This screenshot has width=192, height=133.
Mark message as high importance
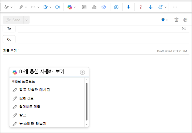pos(141,7)
